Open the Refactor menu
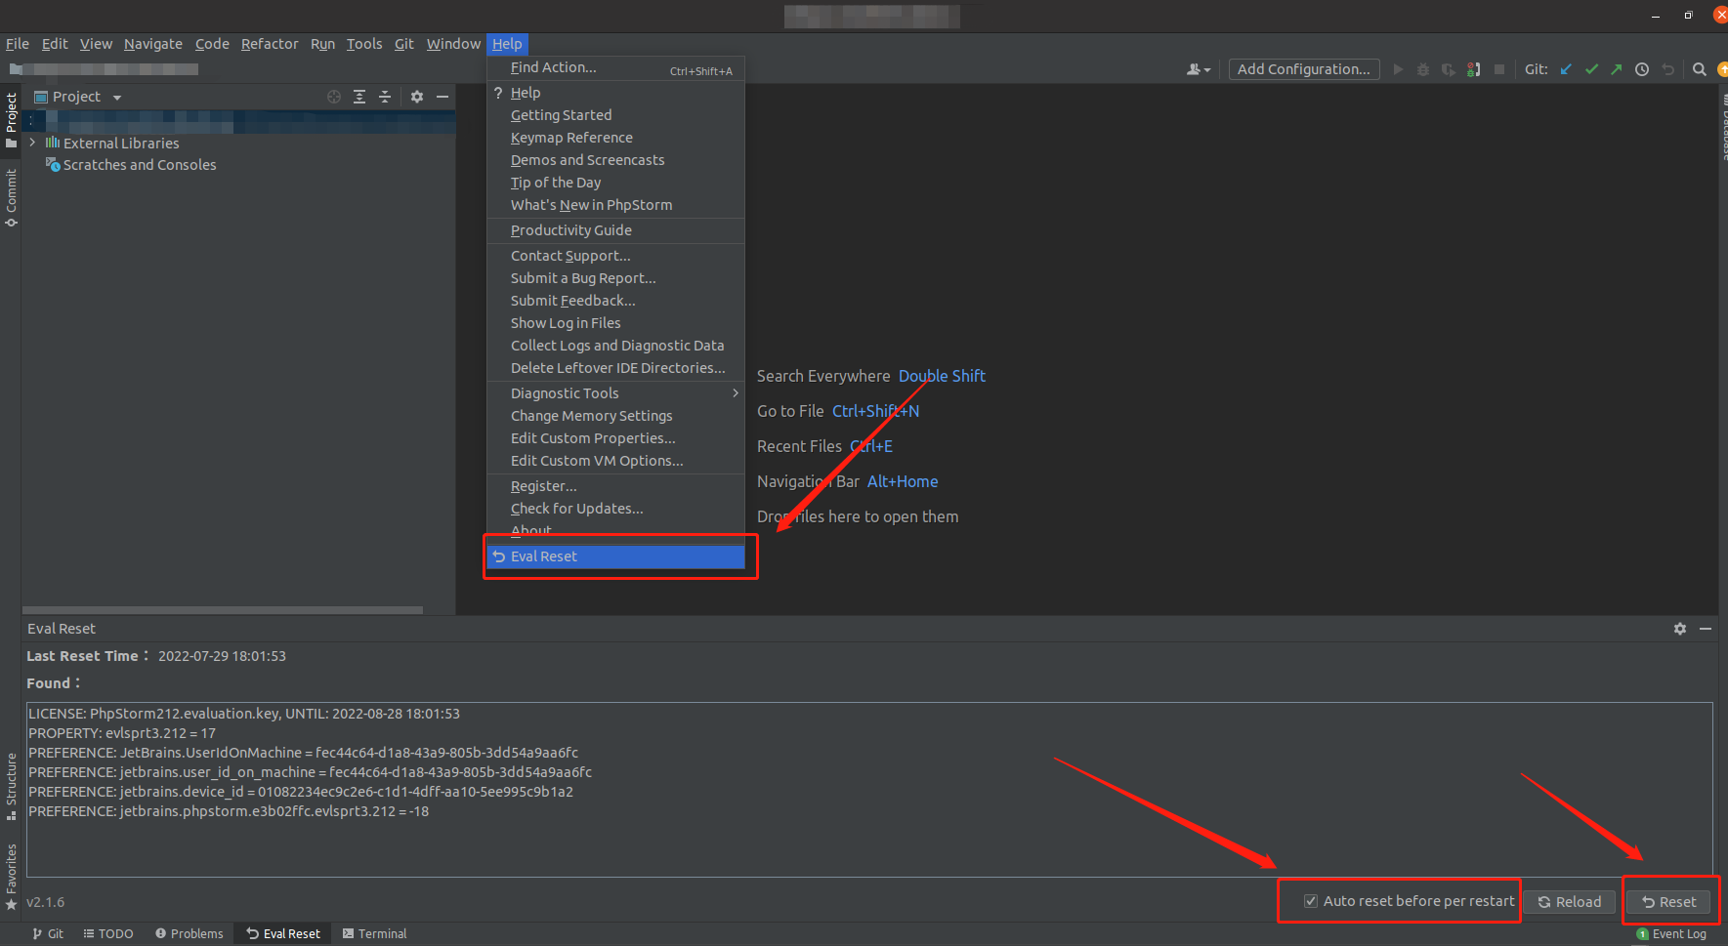Screen dimensions: 1728x946 click(270, 44)
